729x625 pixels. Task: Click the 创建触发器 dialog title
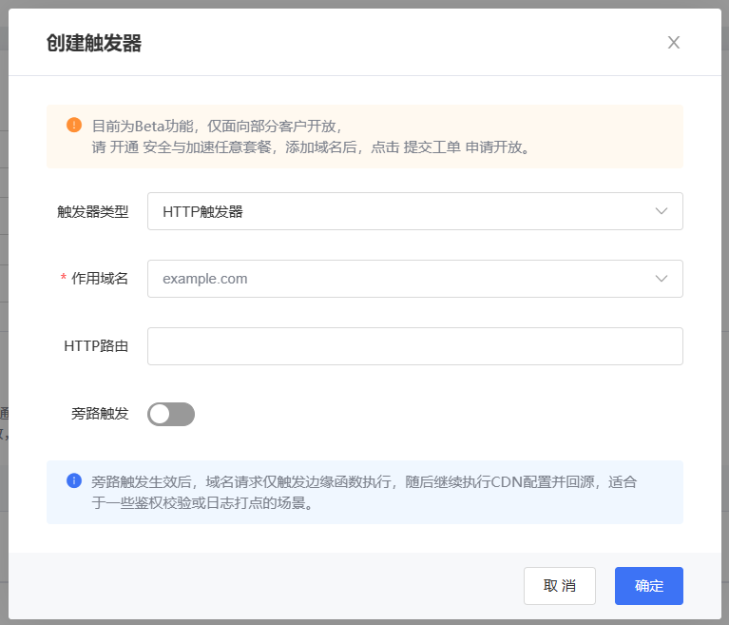pos(94,43)
